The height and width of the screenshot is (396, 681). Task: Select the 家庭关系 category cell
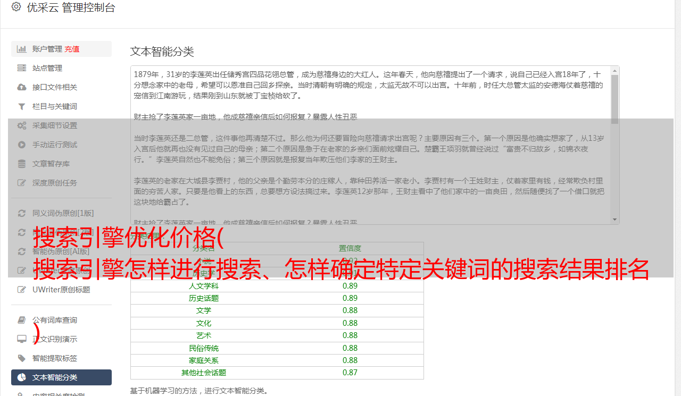coord(204,360)
